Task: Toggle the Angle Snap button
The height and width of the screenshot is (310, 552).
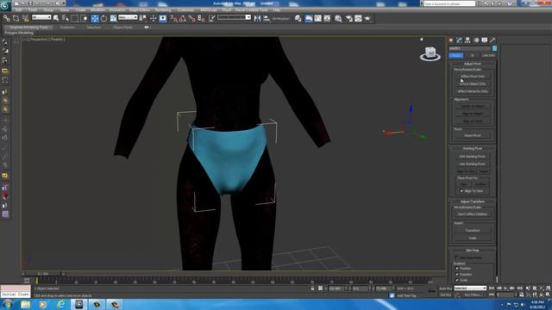Action: tap(183, 18)
